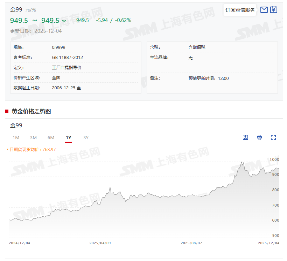This screenshot has height=261, width=287.
Task: Select the 3M time range
Action: tap(33, 137)
